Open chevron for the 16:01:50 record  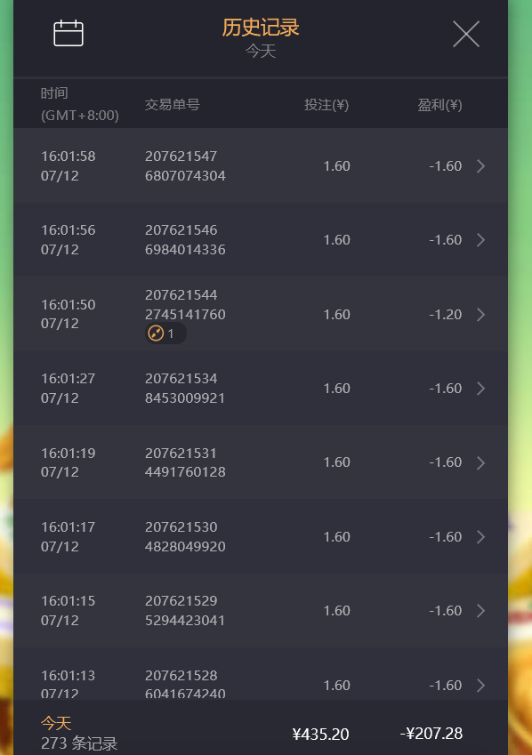(480, 315)
